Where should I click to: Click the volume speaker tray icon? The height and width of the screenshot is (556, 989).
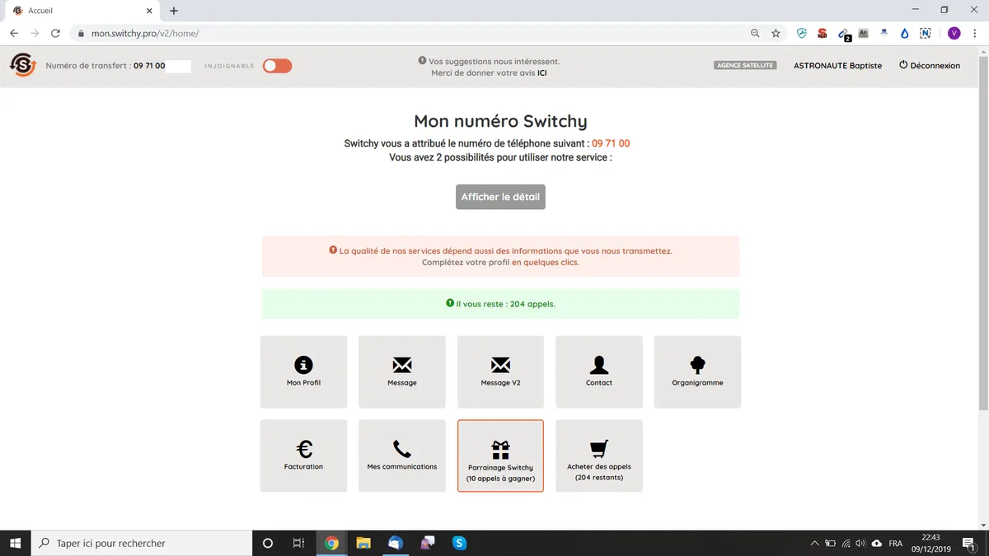click(x=860, y=544)
